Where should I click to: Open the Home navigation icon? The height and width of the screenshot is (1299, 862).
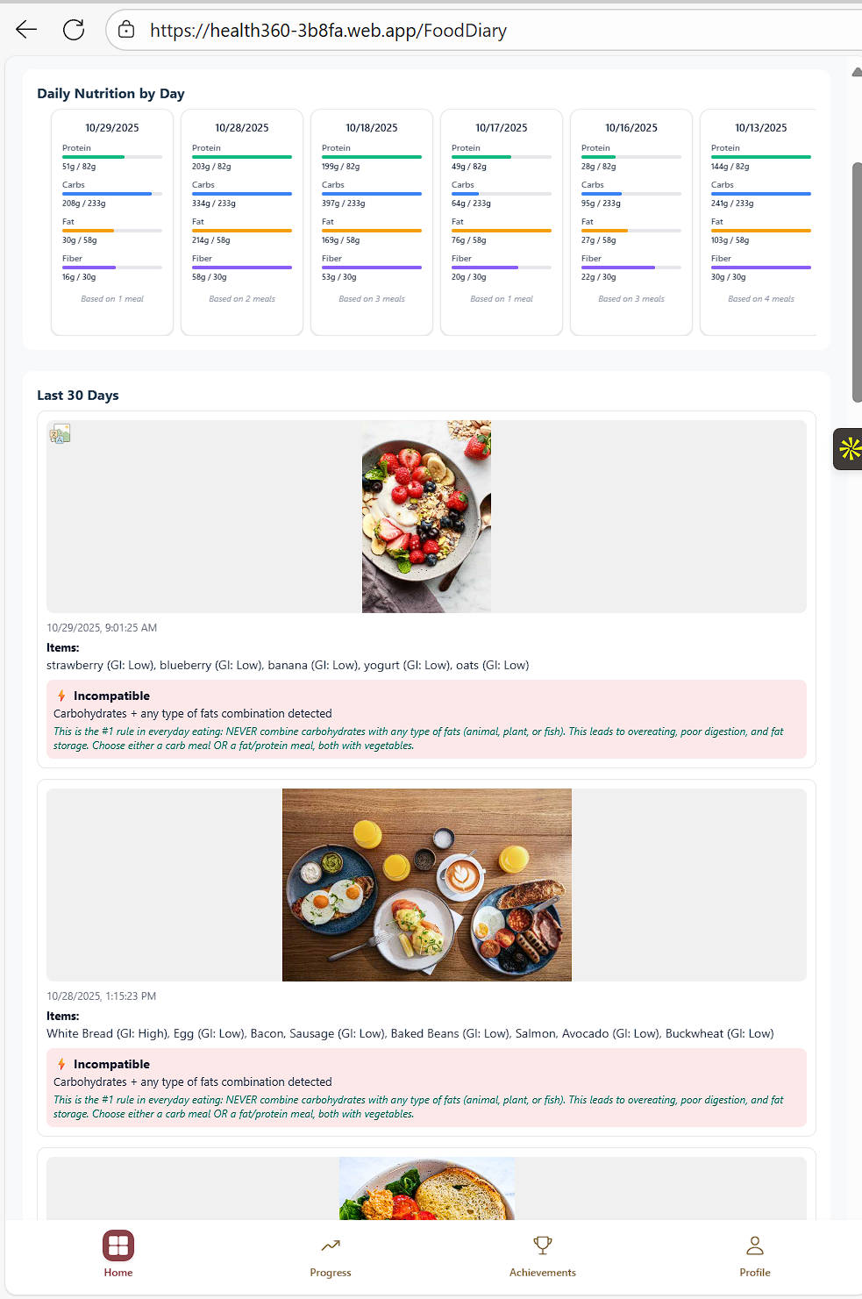(x=118, y=1245)
